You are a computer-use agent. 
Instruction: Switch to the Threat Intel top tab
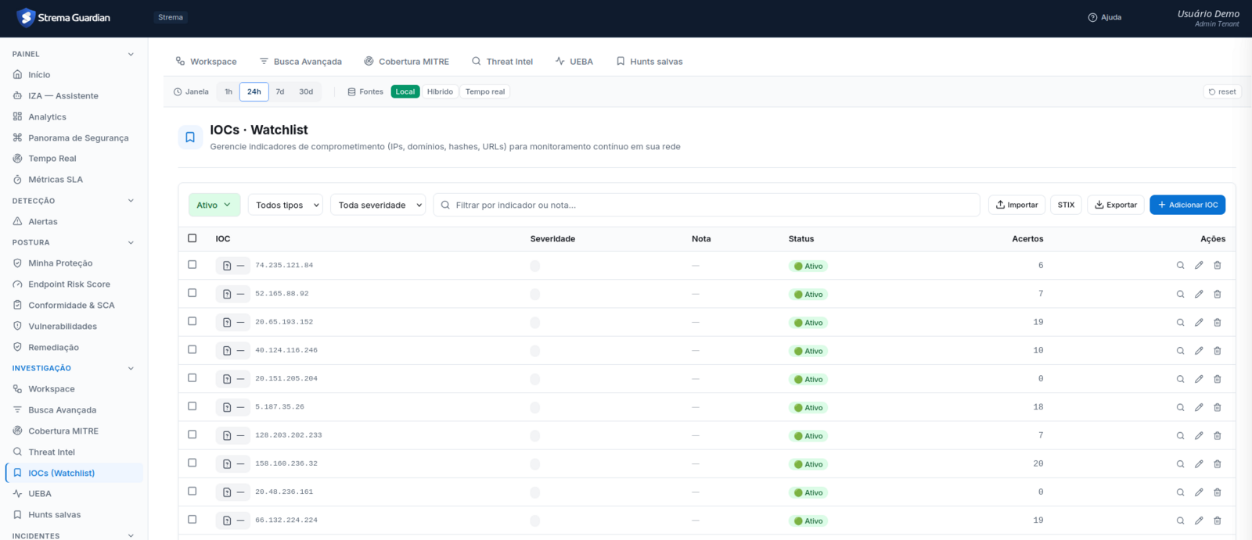[x=502, y=62]
